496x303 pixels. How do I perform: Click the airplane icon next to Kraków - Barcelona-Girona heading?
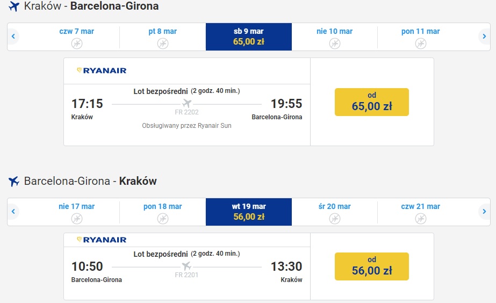click(14, 6)
